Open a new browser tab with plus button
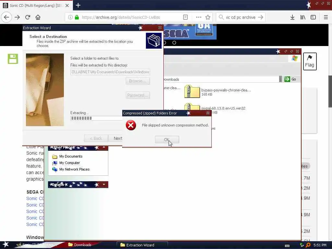Image resolution: width=332 pixels, height=249 pixels. coord(78,5)
